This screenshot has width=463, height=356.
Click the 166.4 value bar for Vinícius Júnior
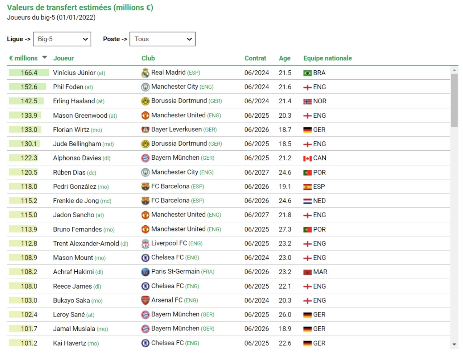tap(29, 73)
